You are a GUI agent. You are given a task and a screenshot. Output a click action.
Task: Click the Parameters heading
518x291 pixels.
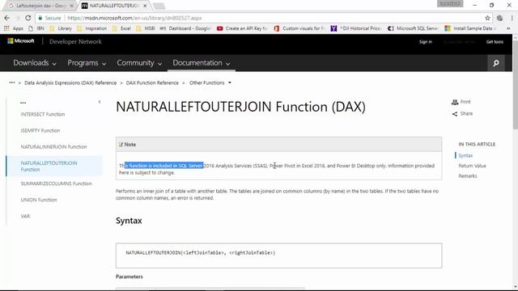[129, 276]
